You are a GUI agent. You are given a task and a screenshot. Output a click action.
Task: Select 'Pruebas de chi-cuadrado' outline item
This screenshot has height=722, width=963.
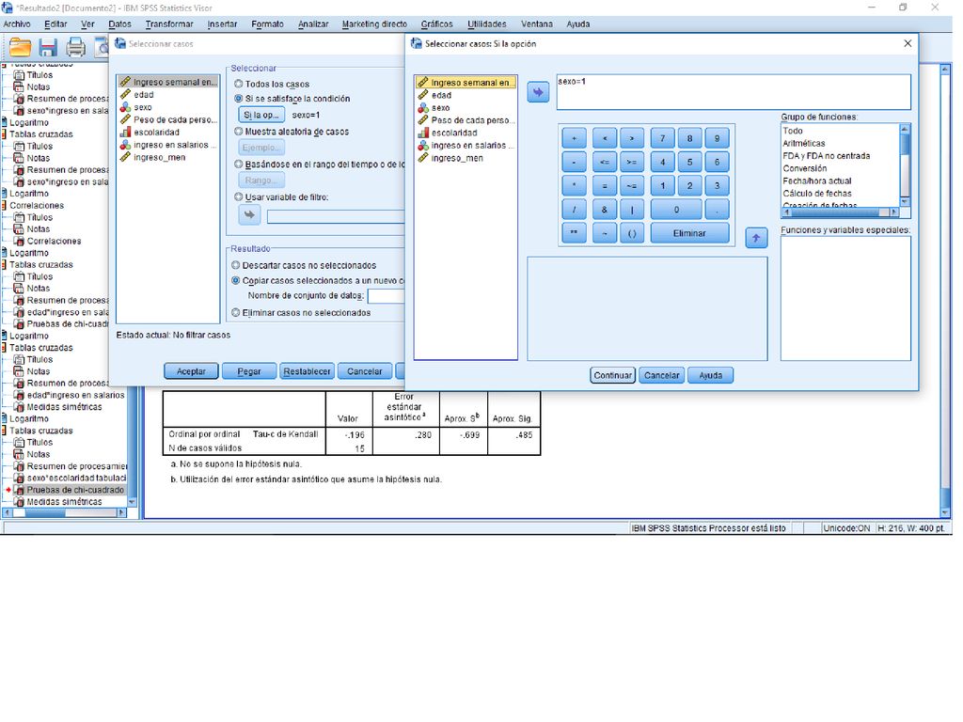(x=75, y=490)
